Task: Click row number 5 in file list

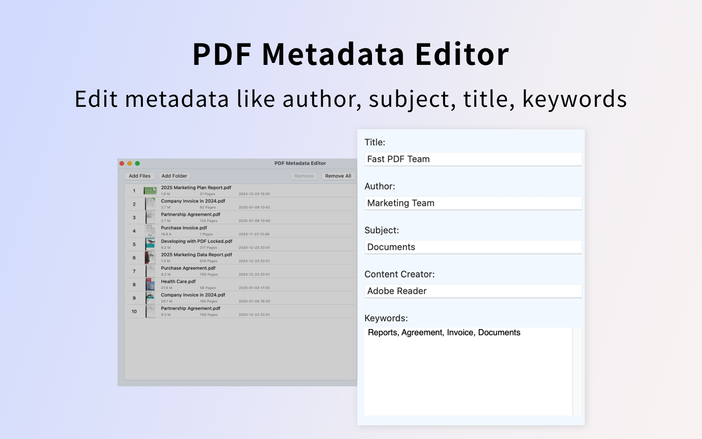Action: point(134,244)
